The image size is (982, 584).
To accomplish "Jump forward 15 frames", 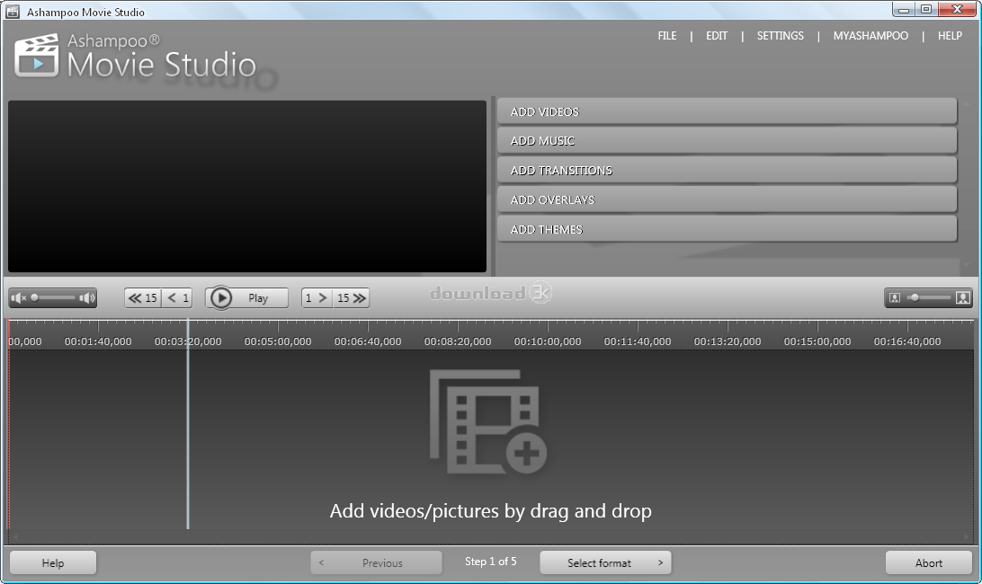I will [x=351, y=298].
